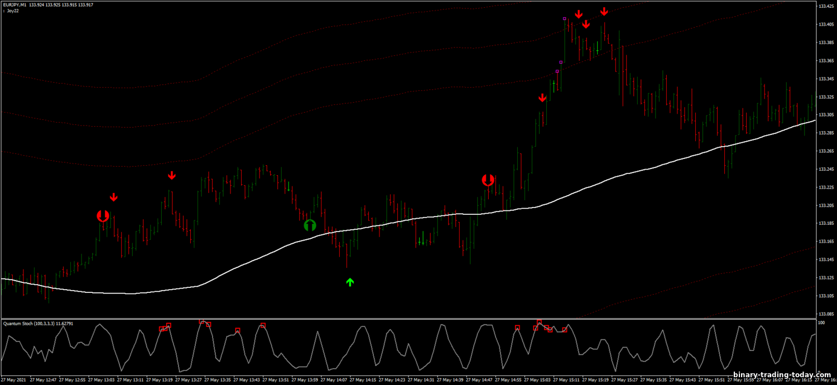Select the bright green up arrow below the 14:07 low
Viewport: 837px width, 385px height.
pos(350,282)
